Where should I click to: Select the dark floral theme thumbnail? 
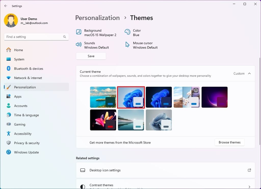click(x=103, y=120)
